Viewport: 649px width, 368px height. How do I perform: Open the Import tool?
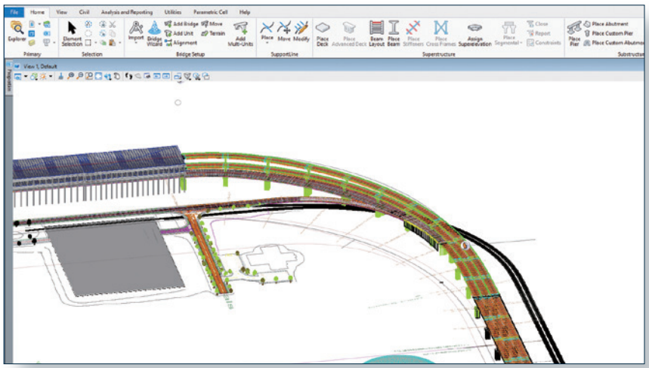tap(136, 32)
